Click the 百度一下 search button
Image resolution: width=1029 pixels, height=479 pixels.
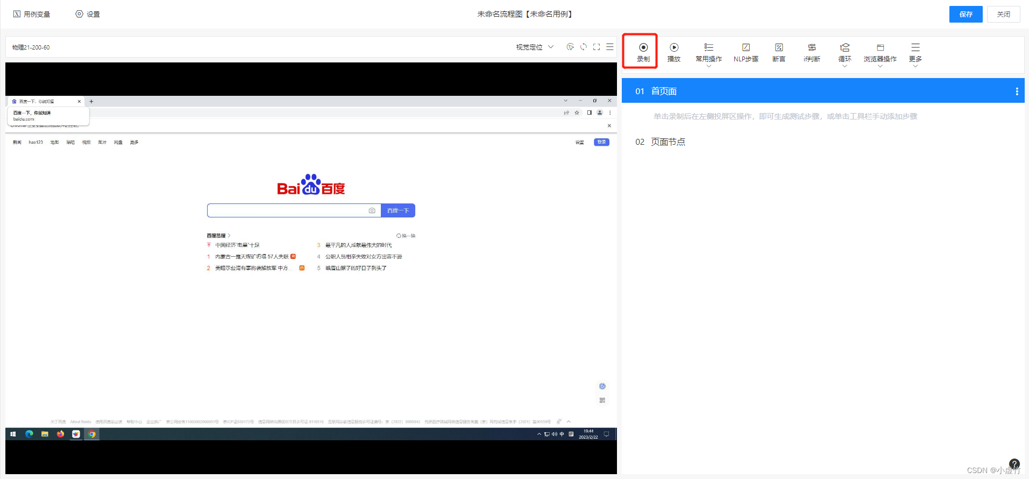[398, 210]
